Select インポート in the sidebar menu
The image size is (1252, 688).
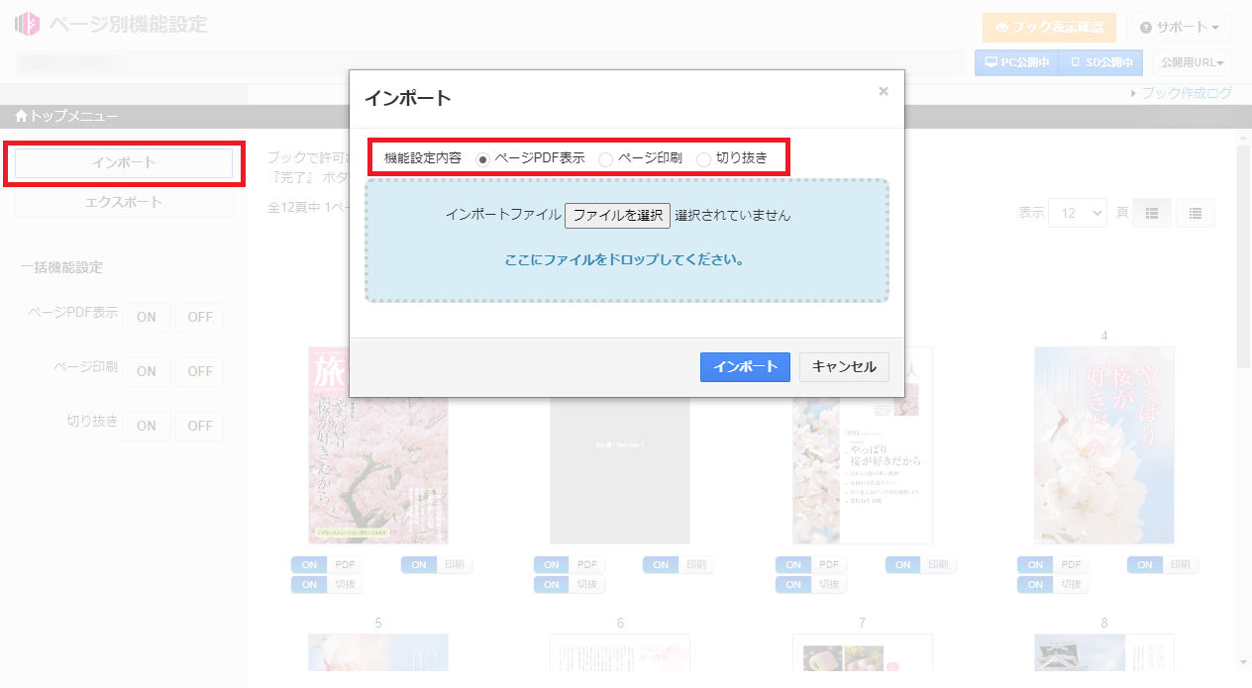[123, 162]
